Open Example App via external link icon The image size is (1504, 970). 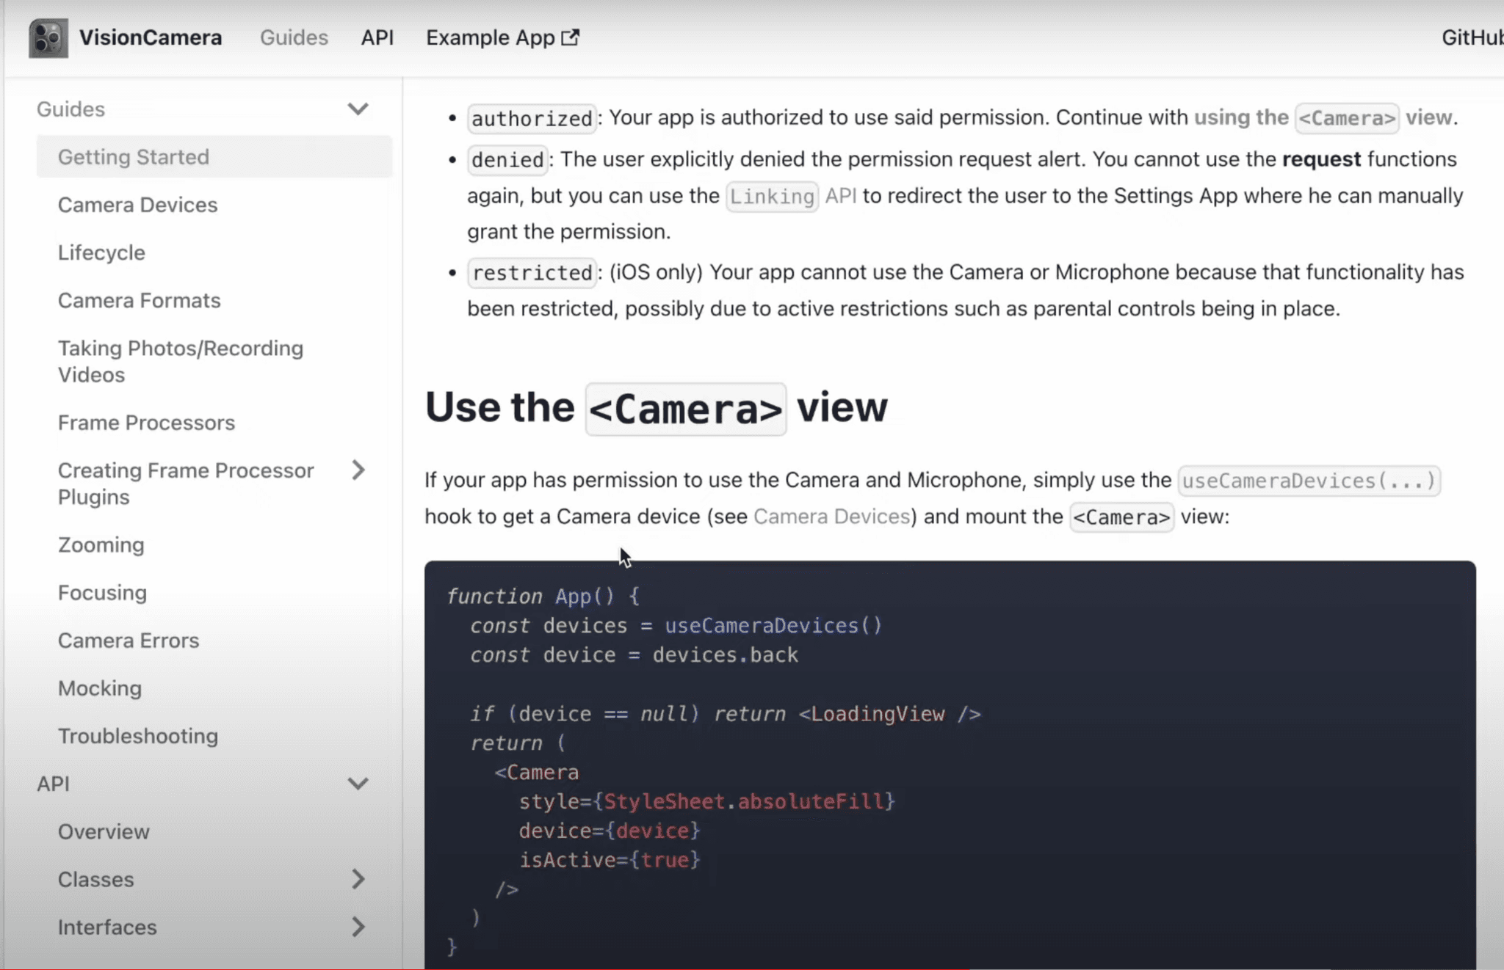click(571, 37)
